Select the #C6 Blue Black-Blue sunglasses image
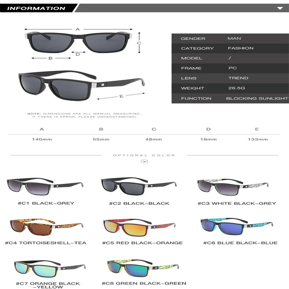 click(237, 227)
